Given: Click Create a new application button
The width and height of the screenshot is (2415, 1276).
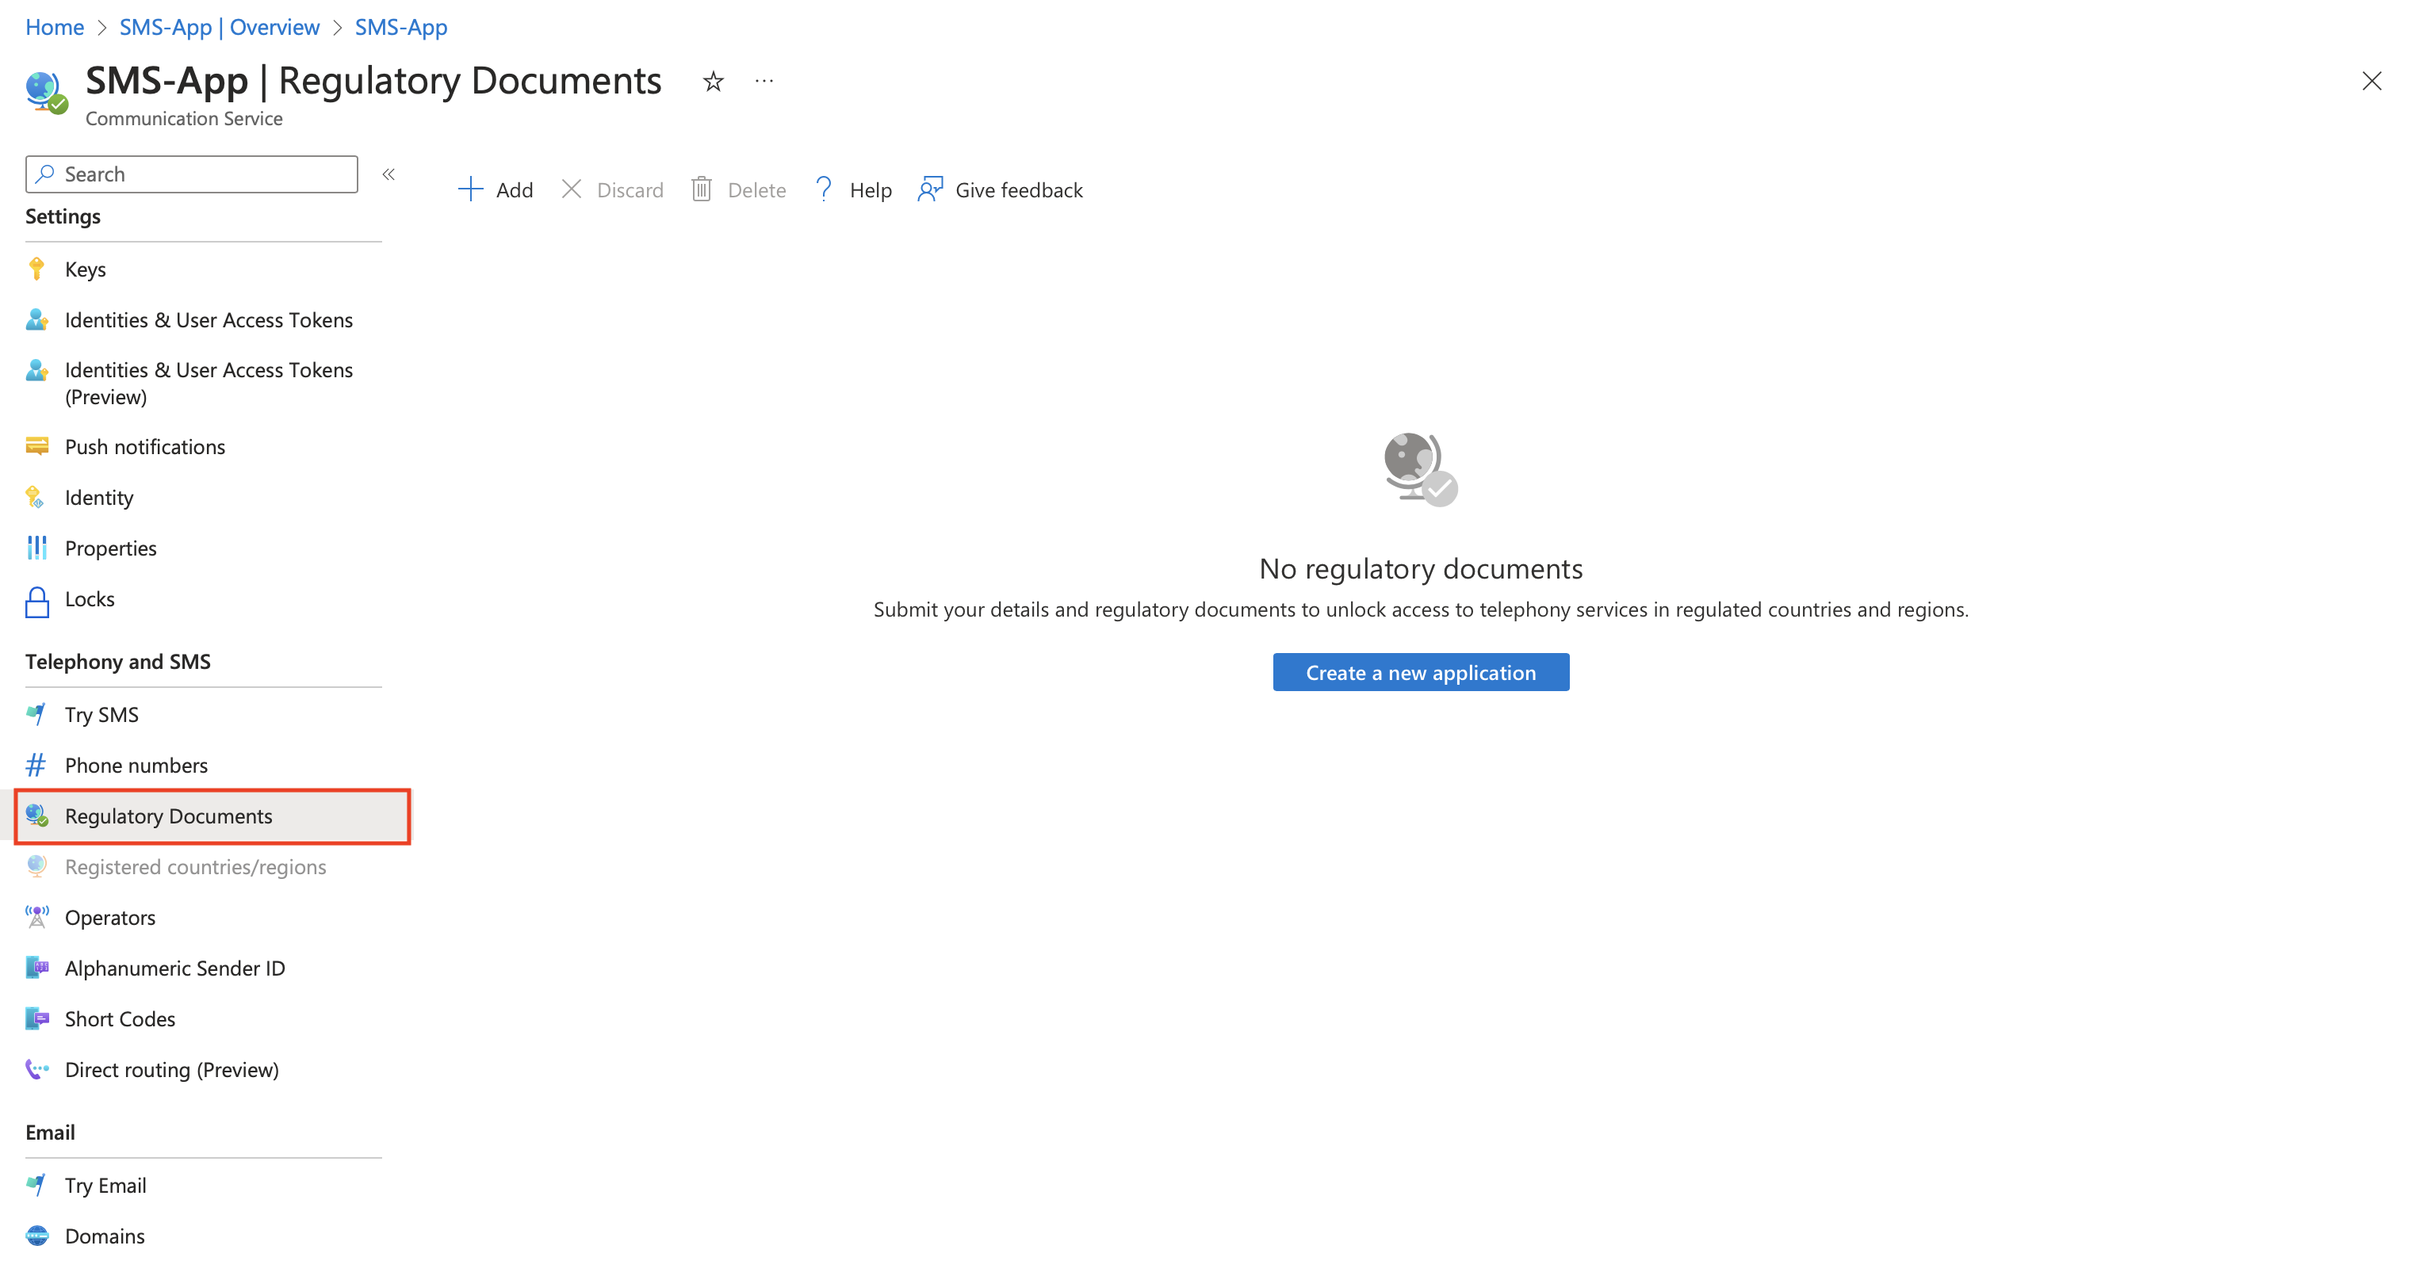Looking at the screenshot, I should click(1420, 672).
